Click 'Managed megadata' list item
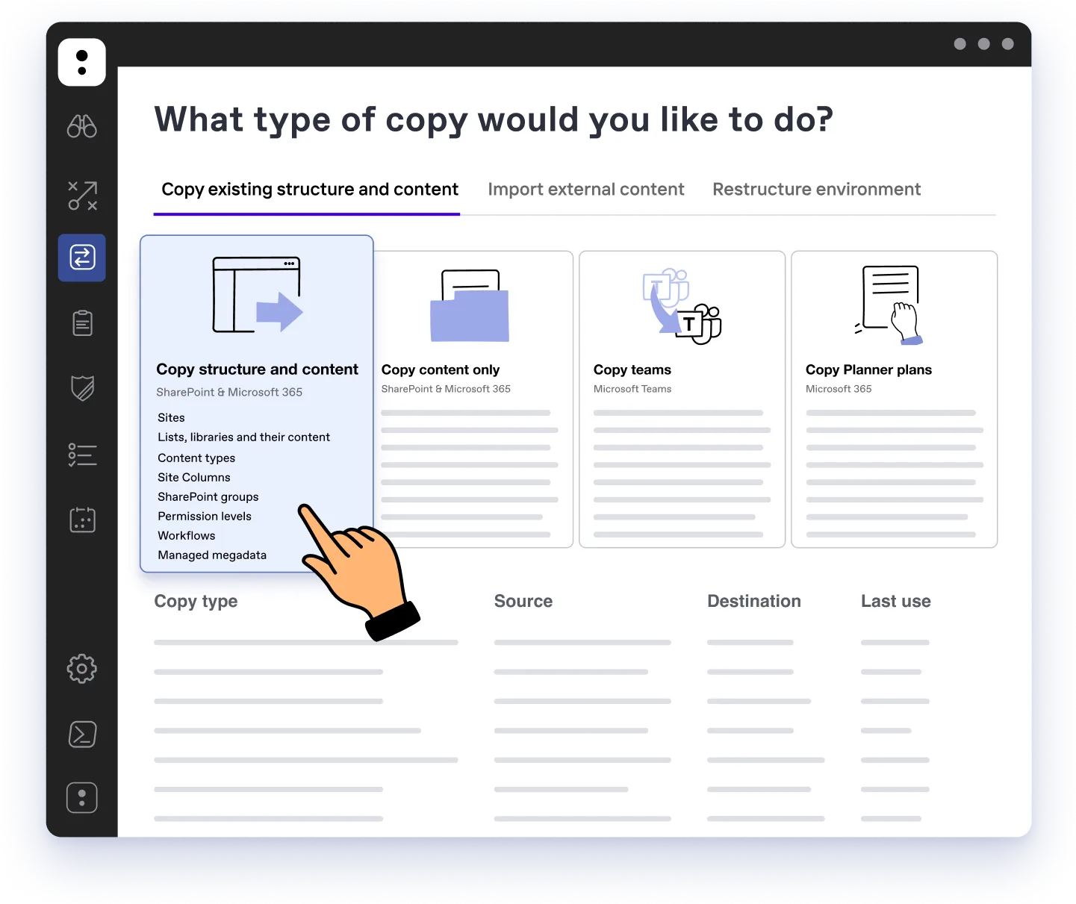The image size is (1076, 904). click(x=212, y=555)
